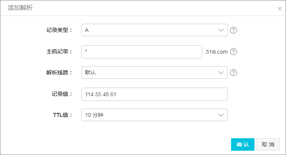This screenshot has height=155, width=286.
Task: Close the 添加解析 dialog with X
Action: click(x=280, y=9)
